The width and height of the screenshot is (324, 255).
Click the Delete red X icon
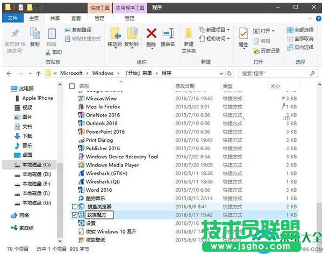point(152,33)
